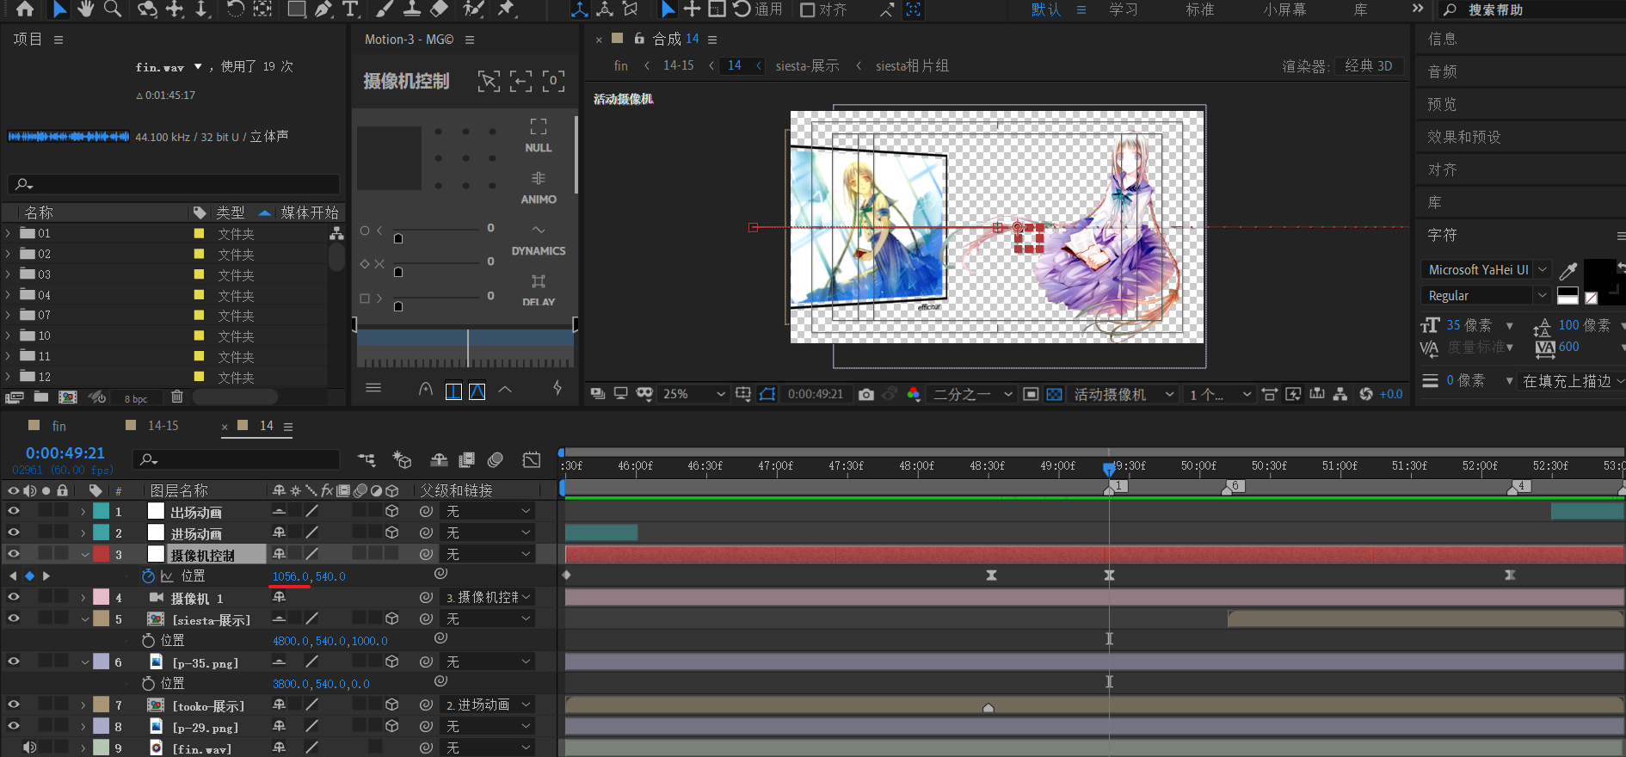This screenshot has width=1626, height=757.
Task: Select the Puppet Pin tool
Action: tap(507, 9)
